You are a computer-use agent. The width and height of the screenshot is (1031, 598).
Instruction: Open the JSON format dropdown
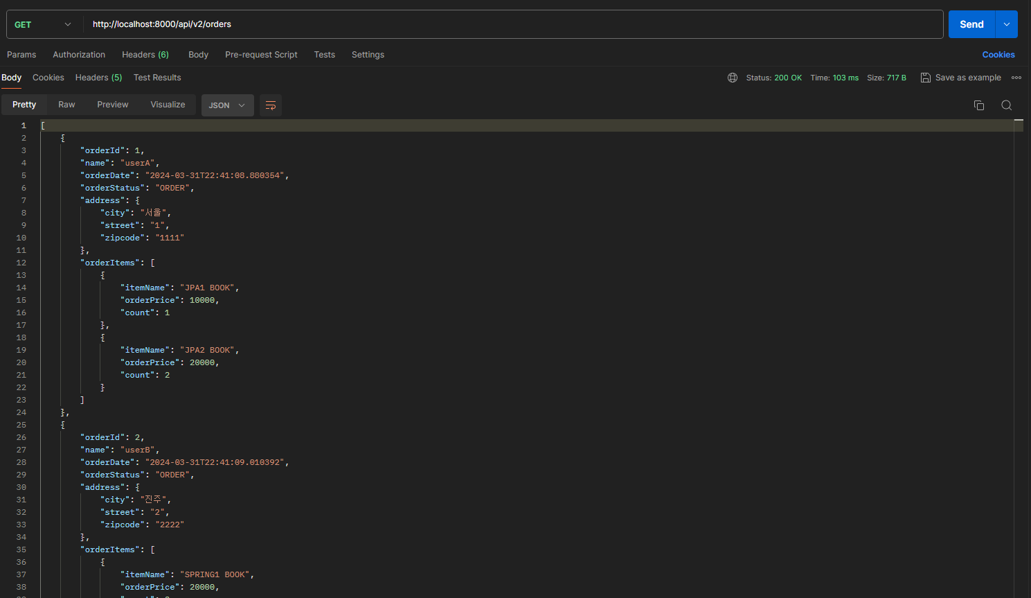[x=227, y=105]
